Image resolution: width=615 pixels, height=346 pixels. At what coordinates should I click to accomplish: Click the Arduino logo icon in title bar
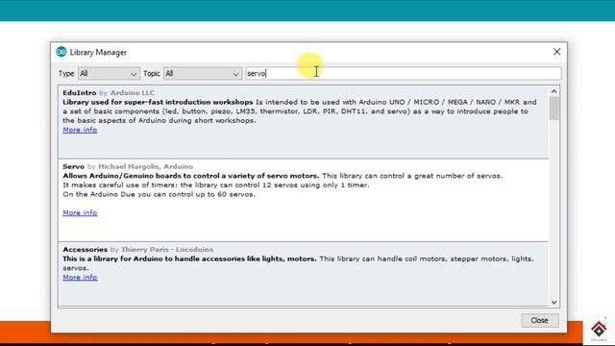pos(61,52)
